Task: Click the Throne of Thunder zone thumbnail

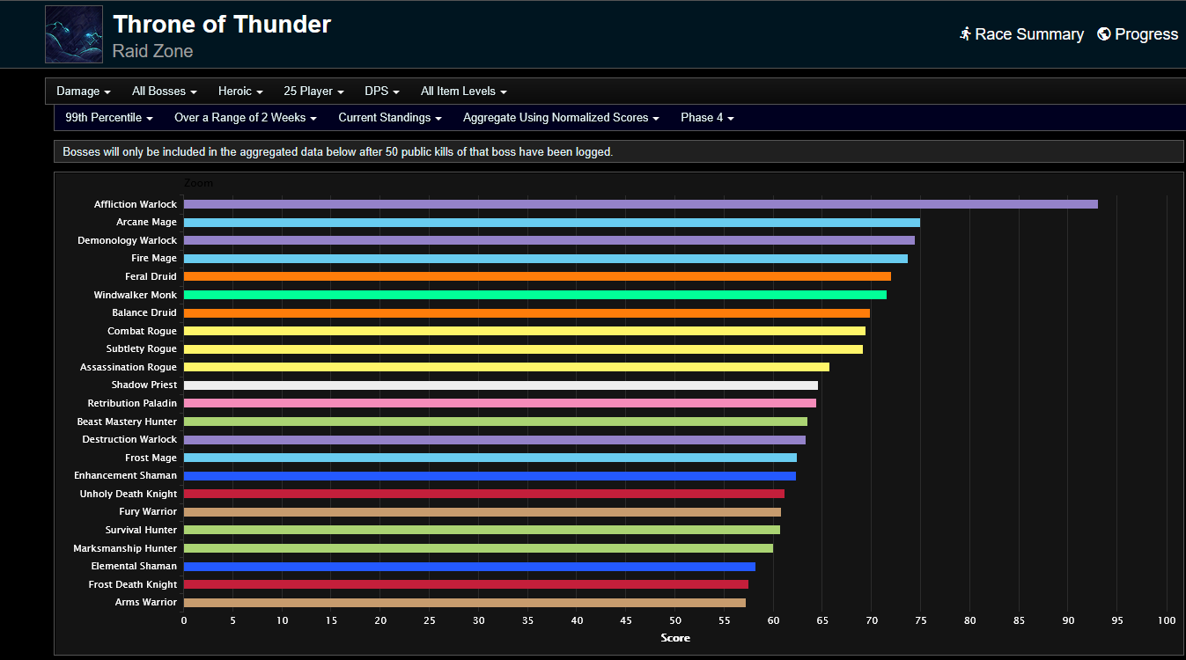Action: click(74, 34)
